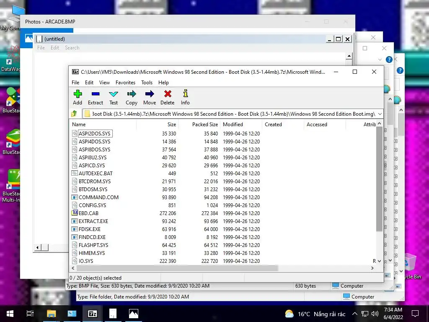Select the ASPICD.SYS file

click(x=92, y=165)
